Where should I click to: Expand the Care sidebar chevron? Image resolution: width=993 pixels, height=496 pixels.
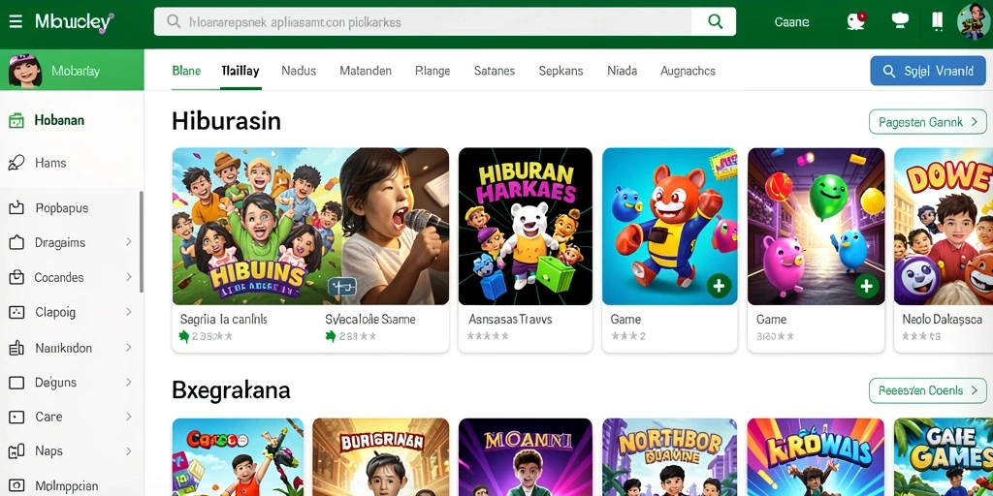pyautogui.click(x=129, y=417)
